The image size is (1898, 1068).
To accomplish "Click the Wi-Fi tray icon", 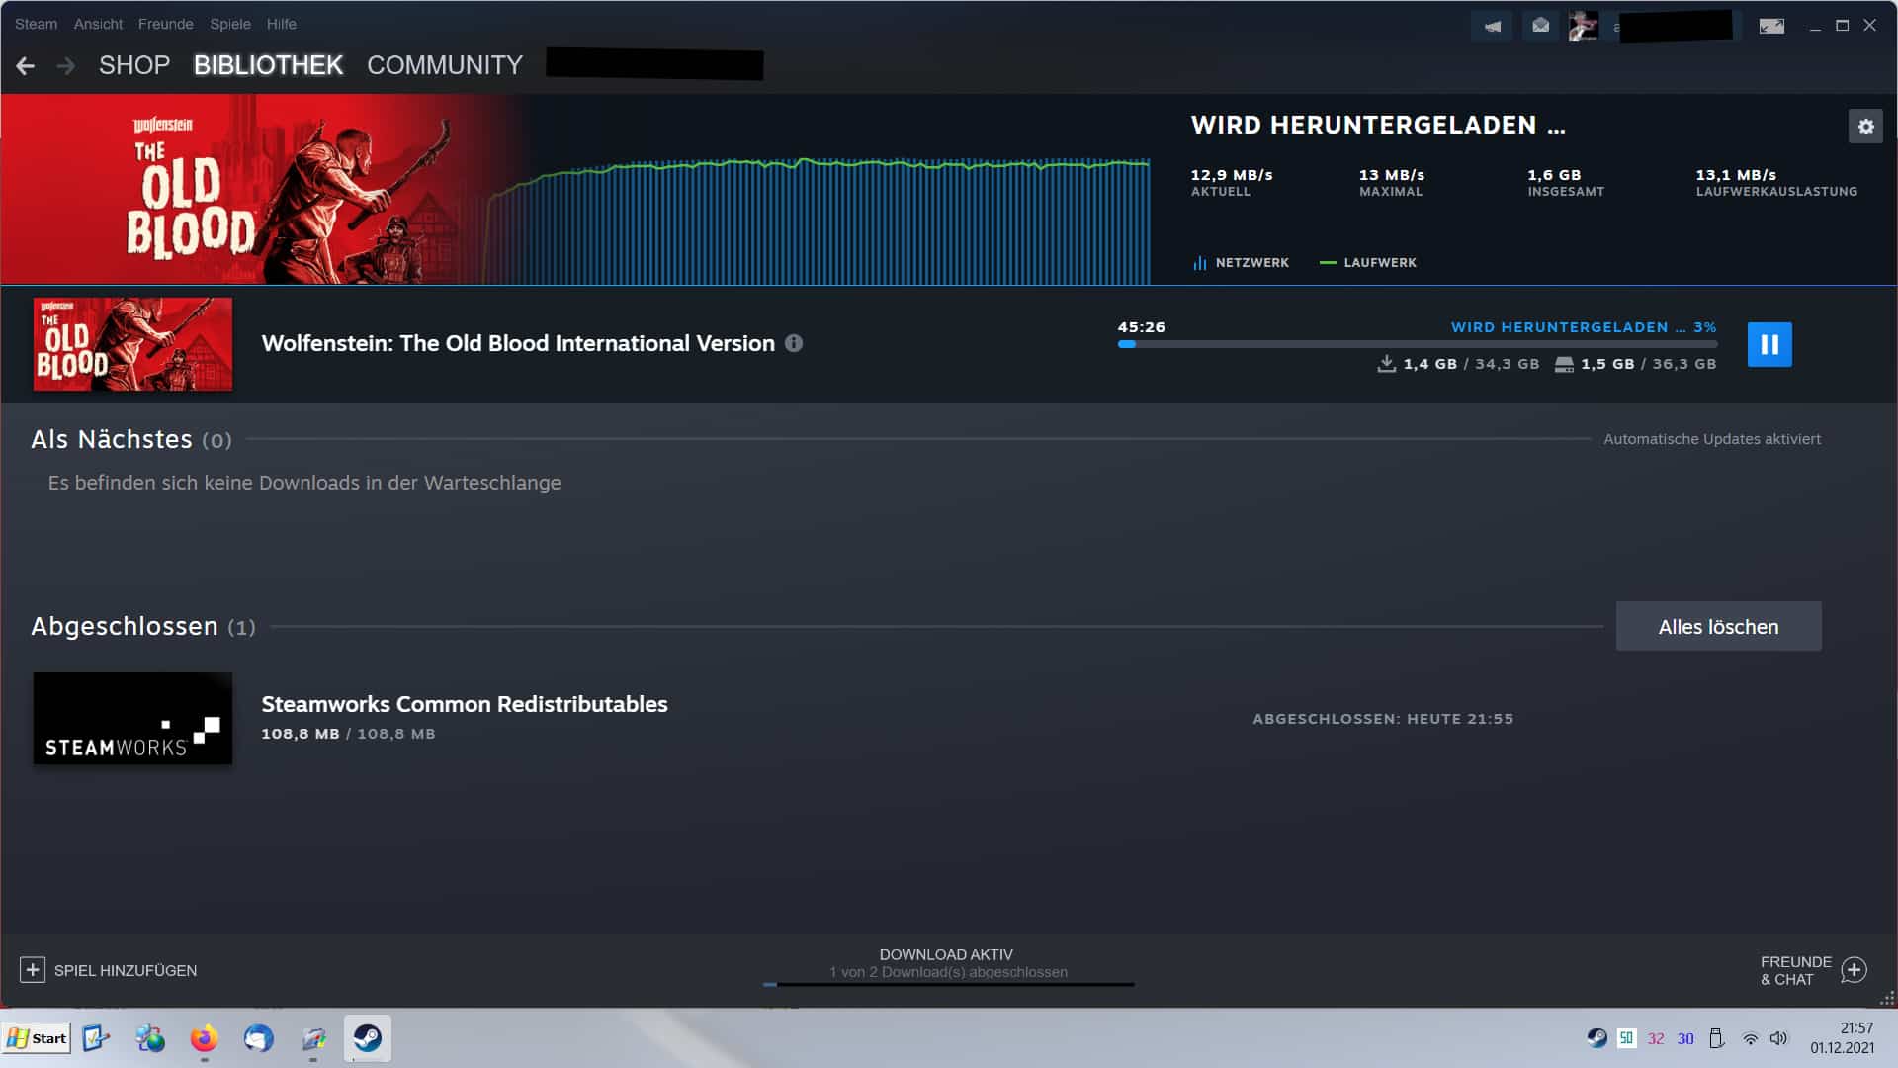I will pyautogui.click(x=1750, y=1038).
